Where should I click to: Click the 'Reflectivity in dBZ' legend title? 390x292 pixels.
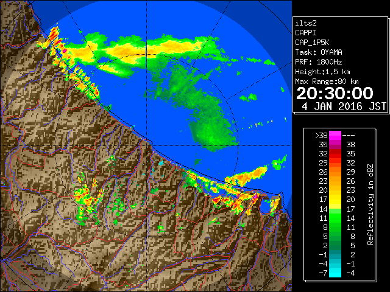[370, 204]
